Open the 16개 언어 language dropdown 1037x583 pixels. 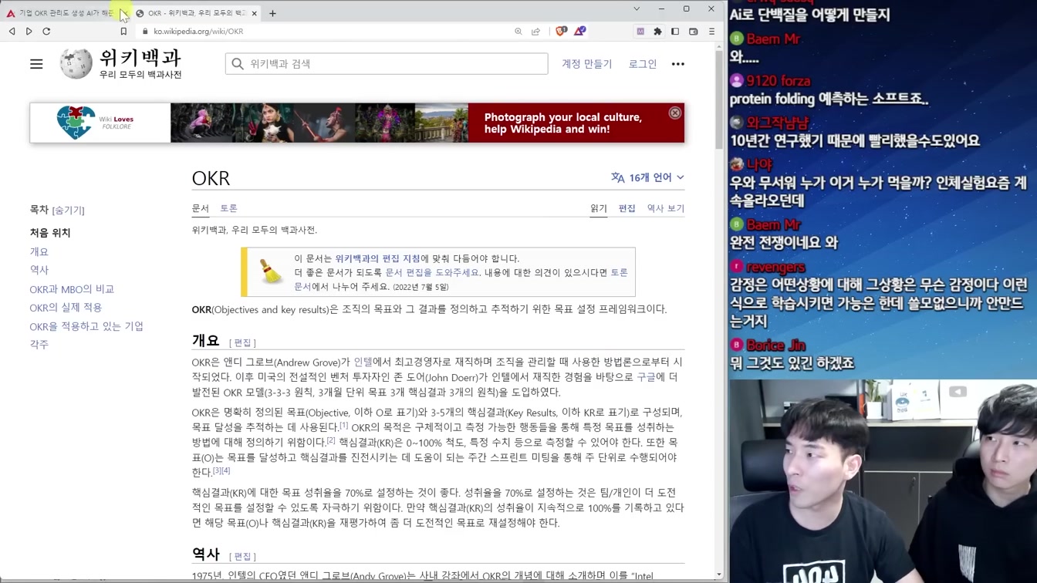pyautogui.click(x=648, y=177)
